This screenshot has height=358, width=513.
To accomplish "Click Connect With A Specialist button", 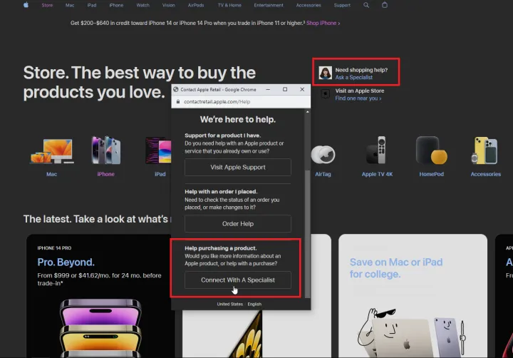I will [238, 280].
